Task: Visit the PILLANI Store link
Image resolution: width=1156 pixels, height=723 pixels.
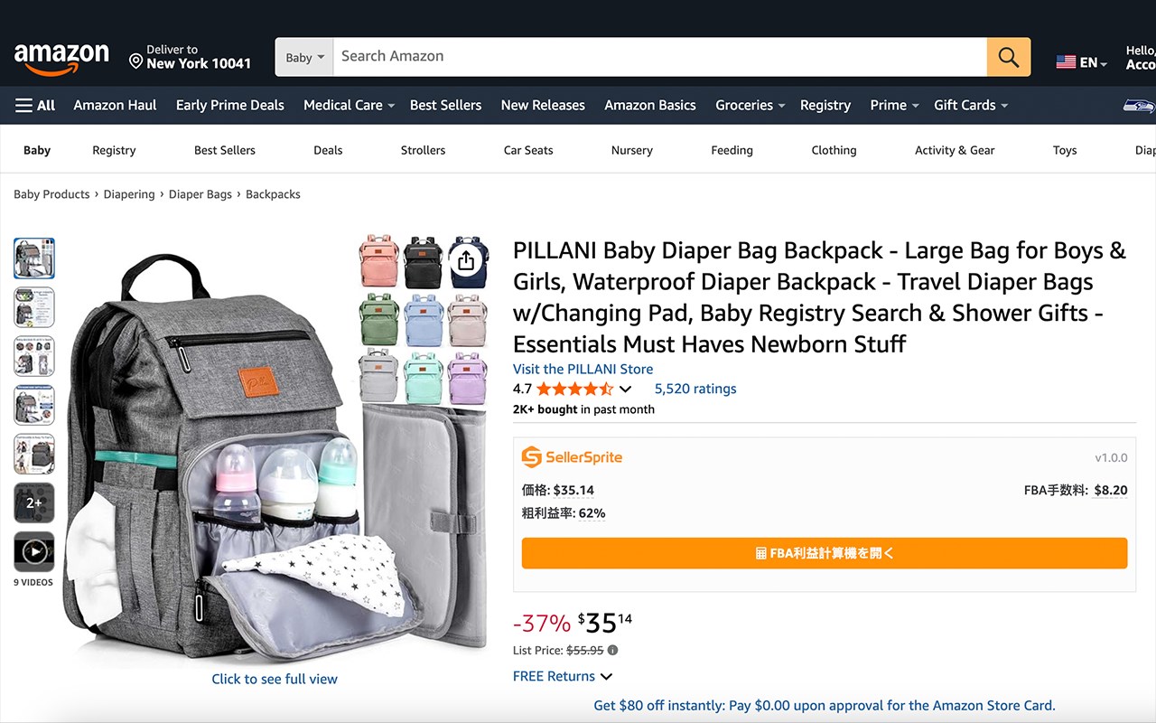Action: 583,369
